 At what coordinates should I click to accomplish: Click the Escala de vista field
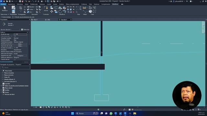(20, 34)
